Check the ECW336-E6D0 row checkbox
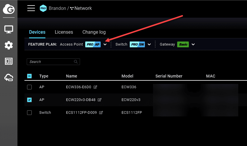Viewport: 247px width, 146px height. point(29,87)
